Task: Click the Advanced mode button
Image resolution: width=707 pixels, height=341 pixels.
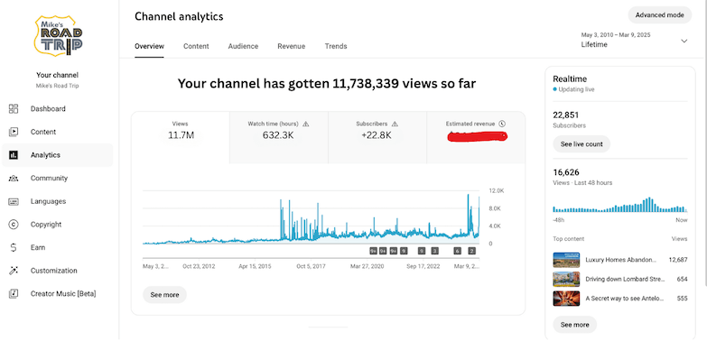Action: tap(660, 15)
